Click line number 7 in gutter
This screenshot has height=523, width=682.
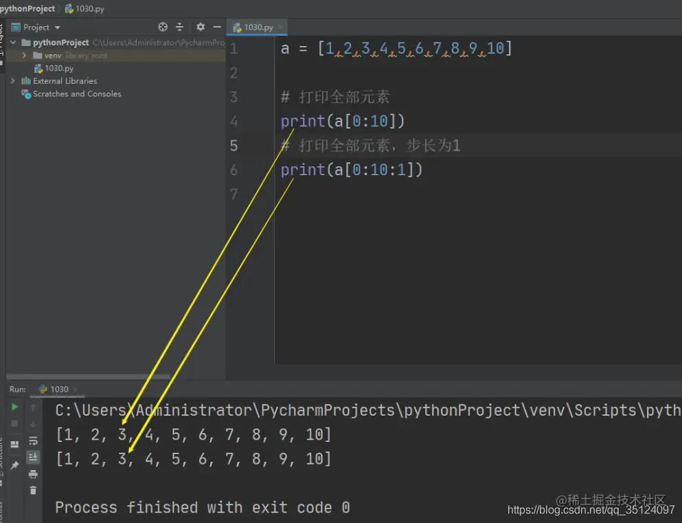point(234,194)
